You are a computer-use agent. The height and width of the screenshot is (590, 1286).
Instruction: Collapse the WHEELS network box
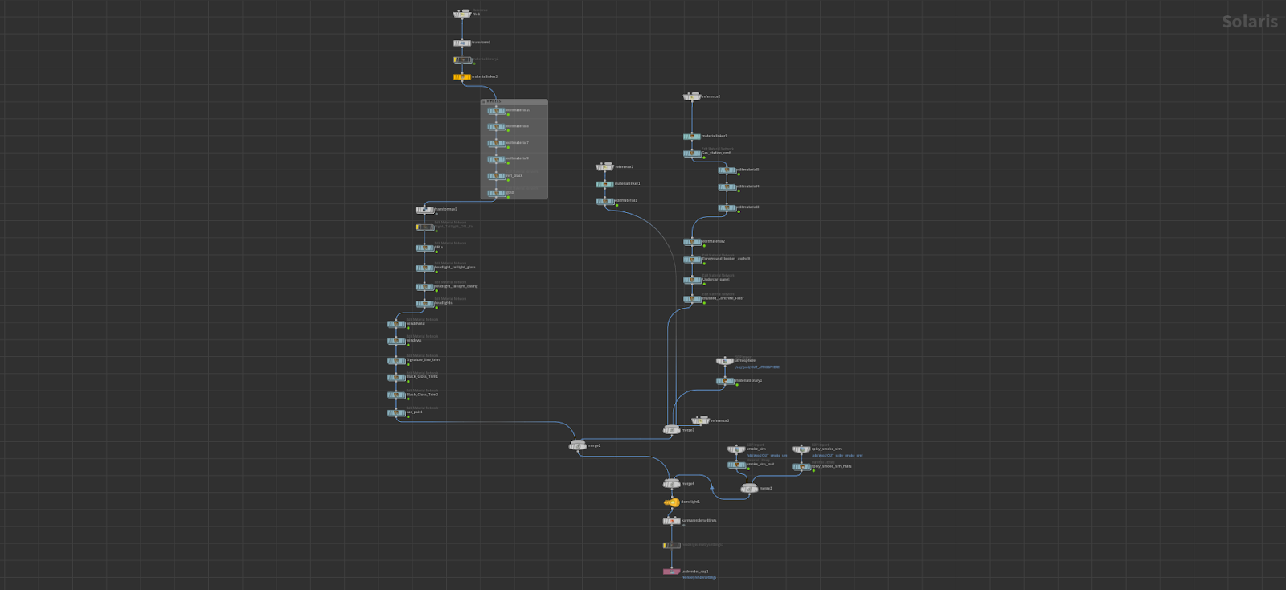tap(484, 102)
